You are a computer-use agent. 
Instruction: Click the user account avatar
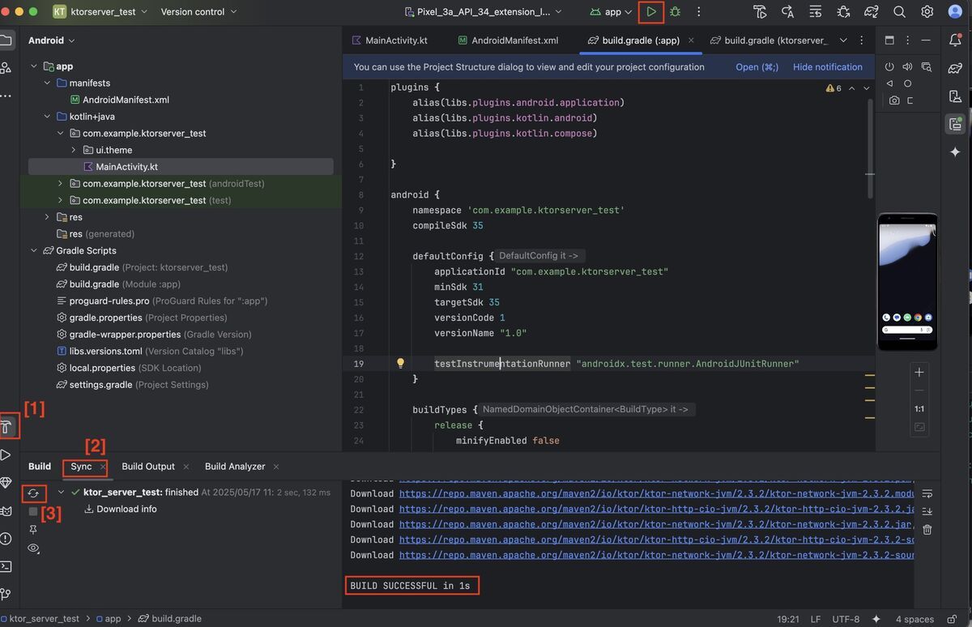click(955, 12)
